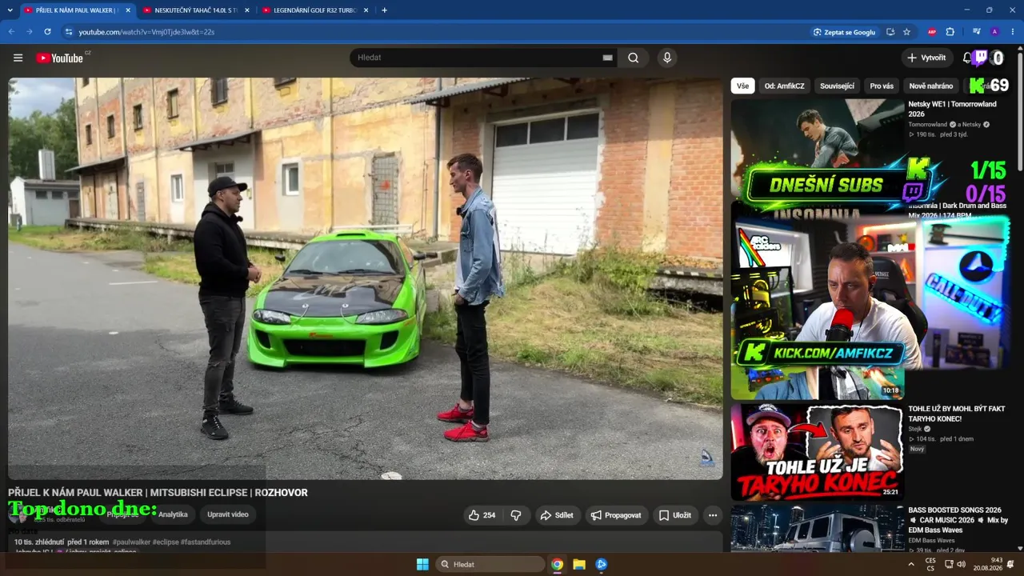The image size is (1024, 576).
Task: Open the on-screen keyboard in YouTube search
Action: pyautogui.click(x=607, y=58)
